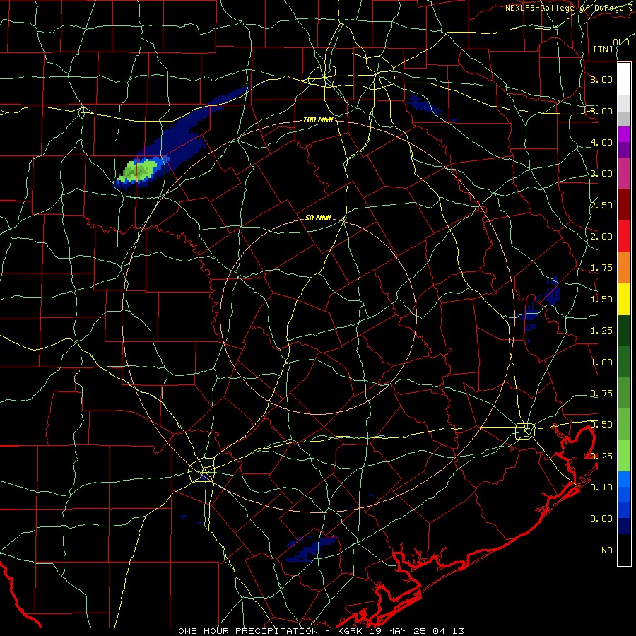
Task: Click the 0.00 legend value
Action: (601, 519)
